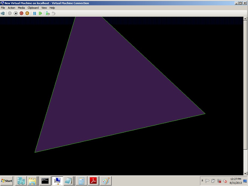
Task: Open the Media menu
Action: [21, 8]
